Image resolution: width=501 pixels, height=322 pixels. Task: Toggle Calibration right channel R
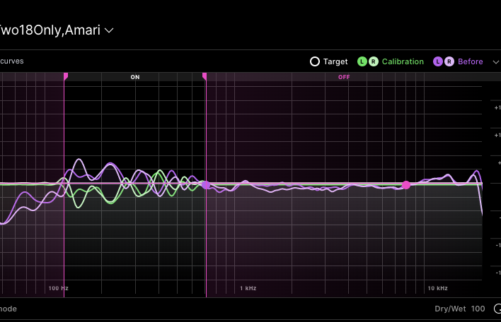point(374,61)
